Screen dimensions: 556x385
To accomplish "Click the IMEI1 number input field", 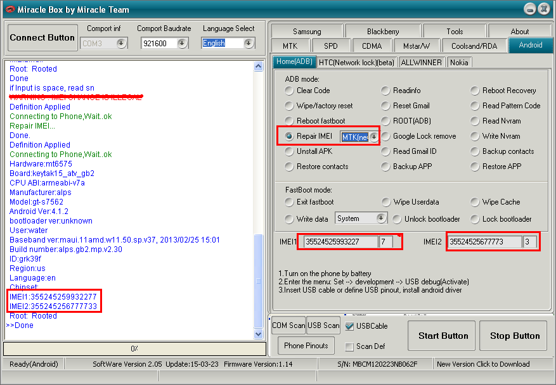I will point(340,242).
